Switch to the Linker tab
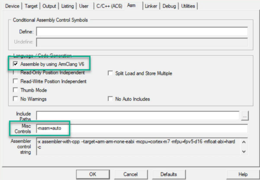260x180 pixels. coord(151,6)
